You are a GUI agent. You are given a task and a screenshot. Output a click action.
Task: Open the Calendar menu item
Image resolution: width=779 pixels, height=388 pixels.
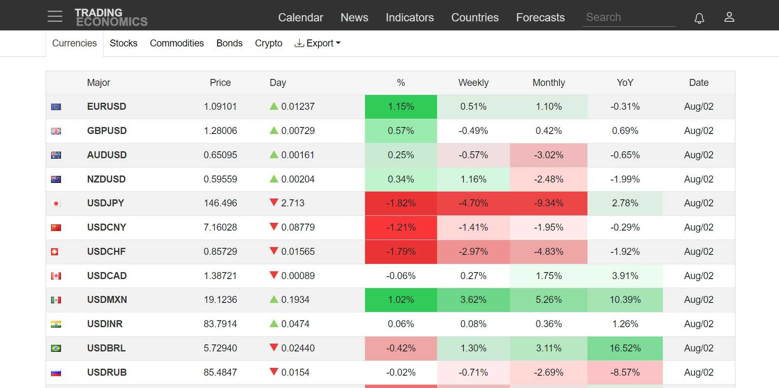300,17
